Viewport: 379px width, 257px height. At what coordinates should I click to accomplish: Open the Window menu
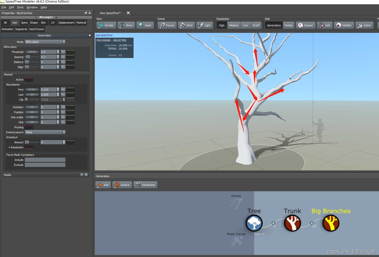pos(32,7)
